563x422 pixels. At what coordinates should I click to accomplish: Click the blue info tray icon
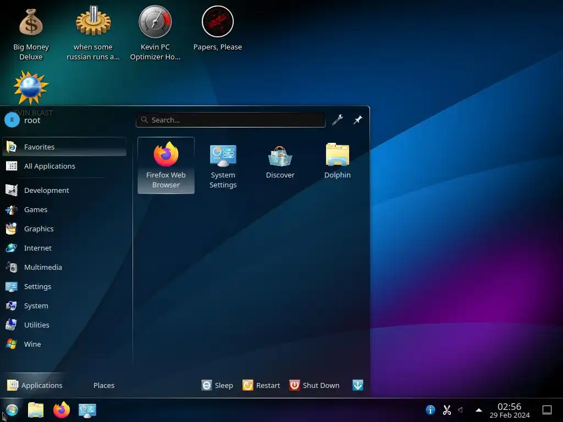coord(430,409)
